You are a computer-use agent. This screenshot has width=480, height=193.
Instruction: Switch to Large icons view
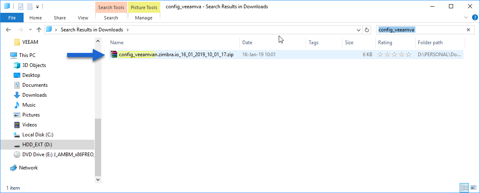click(473, 188)
